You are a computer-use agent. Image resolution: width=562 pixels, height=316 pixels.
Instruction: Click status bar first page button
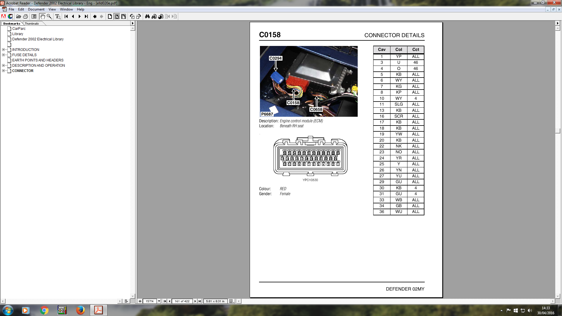pos(165,301)
